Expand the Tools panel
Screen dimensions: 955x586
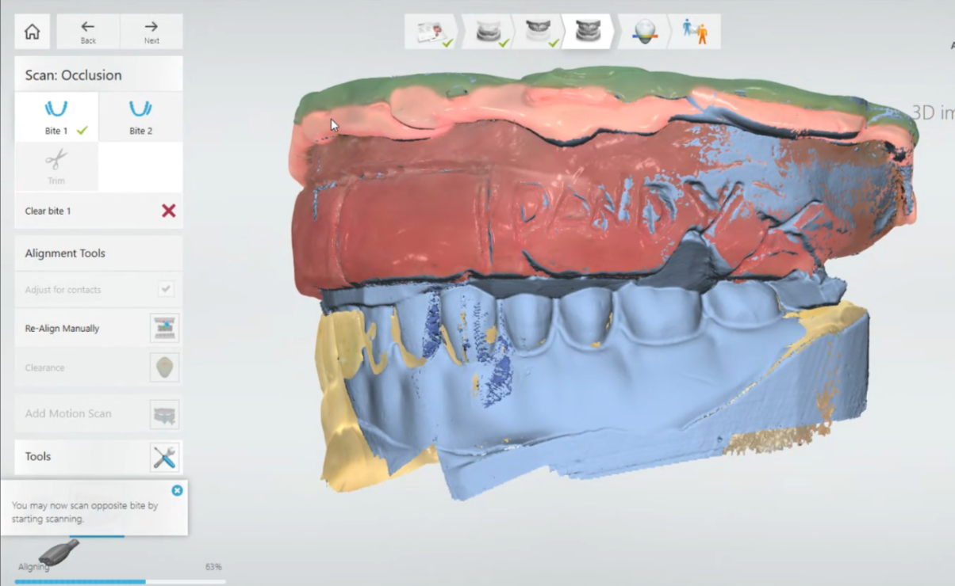(165, 457)
